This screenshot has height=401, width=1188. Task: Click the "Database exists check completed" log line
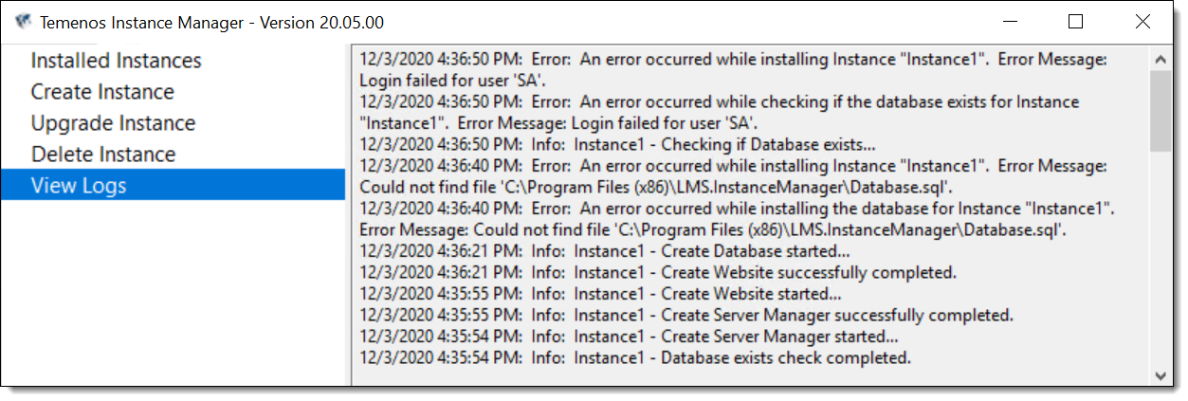click(635, 357)
